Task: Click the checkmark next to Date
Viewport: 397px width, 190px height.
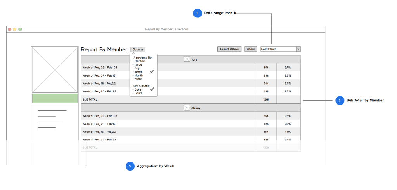Action: 152,89
